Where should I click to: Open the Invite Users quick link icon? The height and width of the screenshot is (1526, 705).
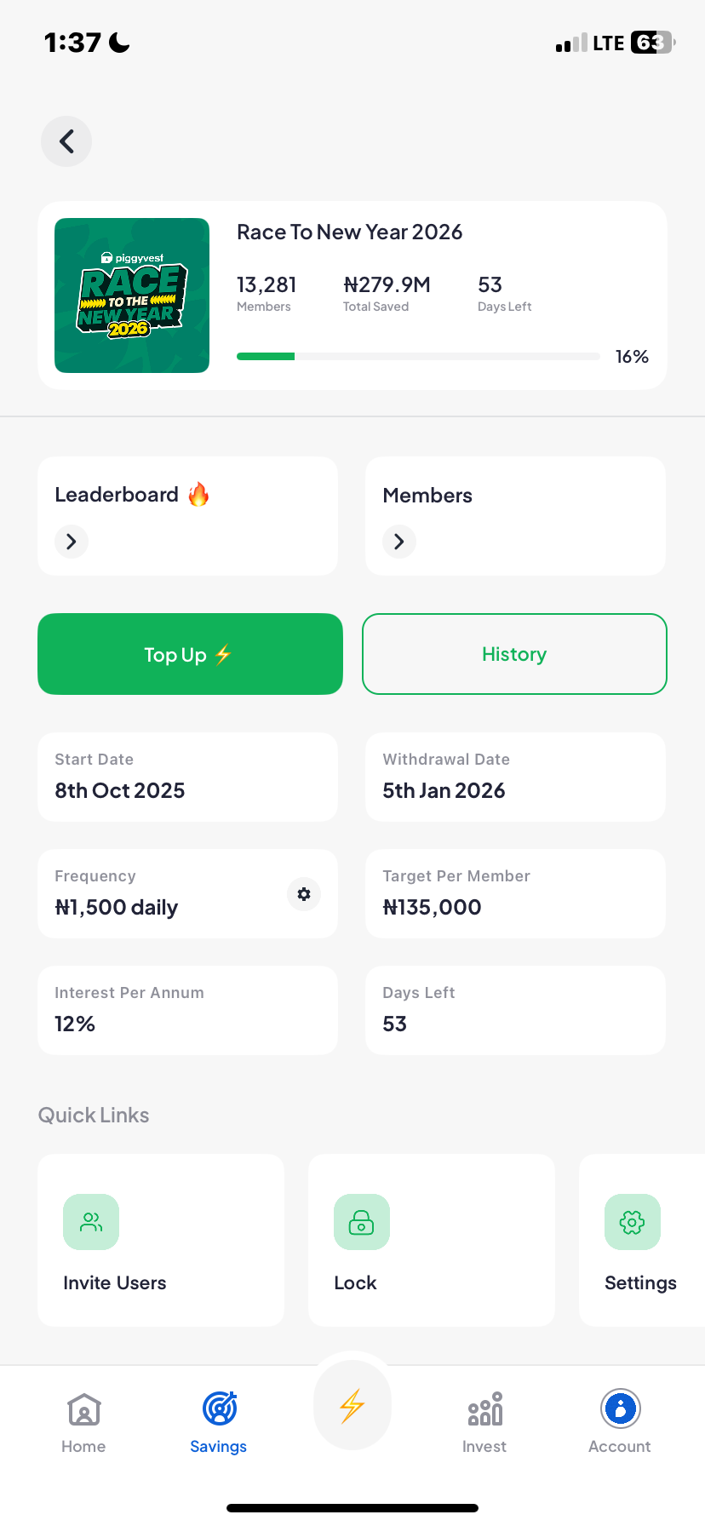click(x=91, y=1222)
